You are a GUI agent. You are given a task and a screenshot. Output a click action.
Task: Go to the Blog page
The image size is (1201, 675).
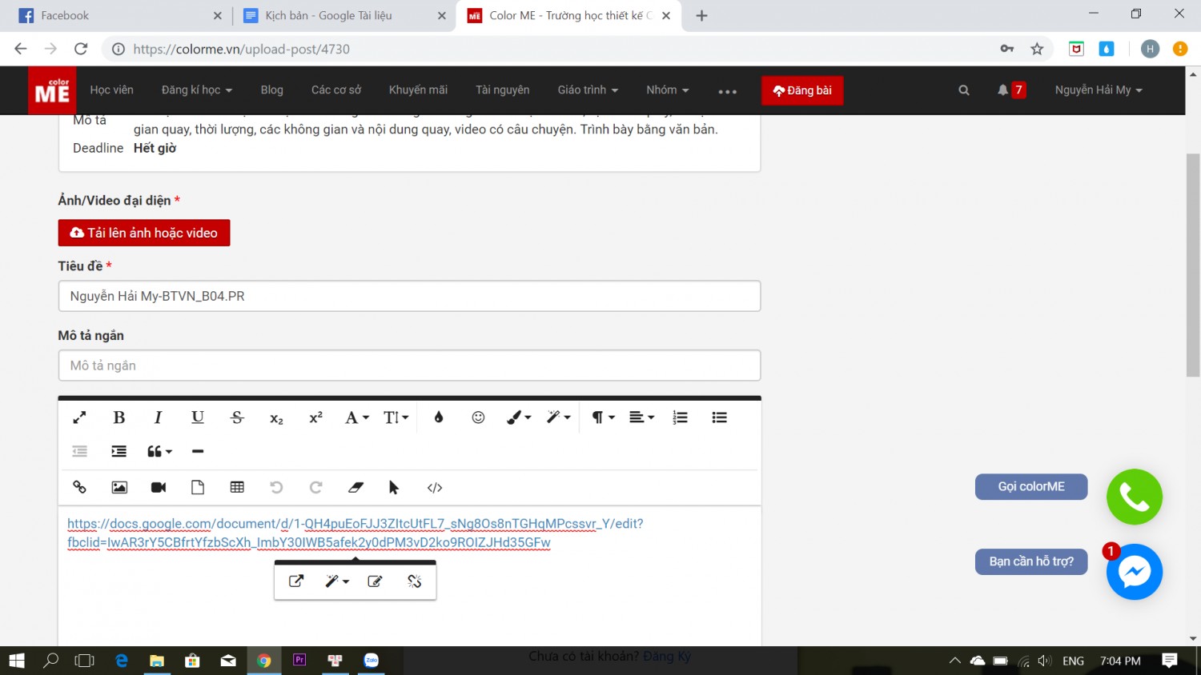click(x=272, y=90)
